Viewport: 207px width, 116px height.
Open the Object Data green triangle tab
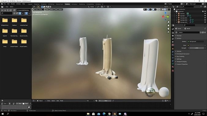click(x=173, y=64)
